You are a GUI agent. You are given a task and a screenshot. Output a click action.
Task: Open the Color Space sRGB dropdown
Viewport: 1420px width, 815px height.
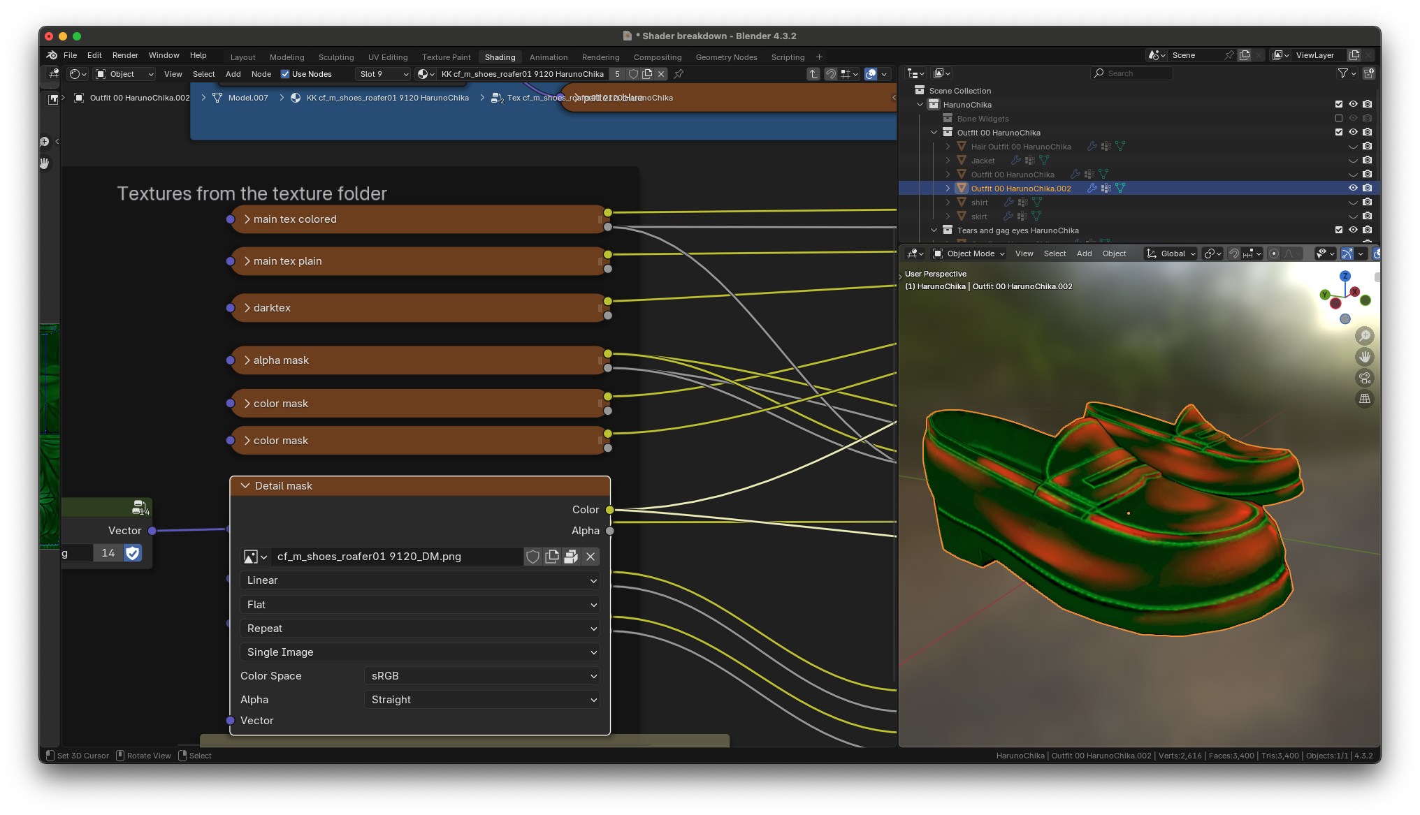481,676
